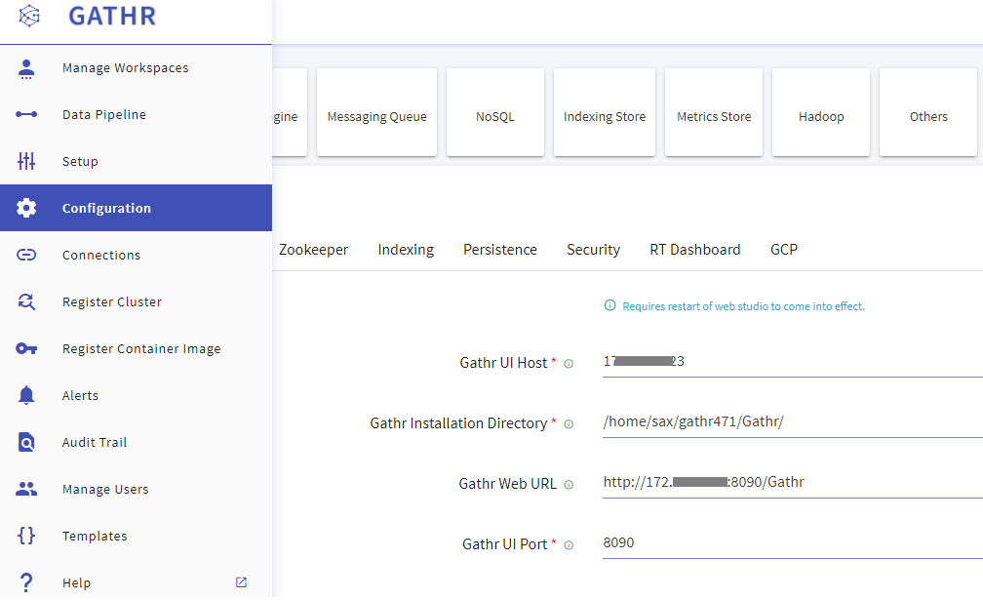Open Manage Users page
This screenshot has height=600, width=983.
coord(137,489)
